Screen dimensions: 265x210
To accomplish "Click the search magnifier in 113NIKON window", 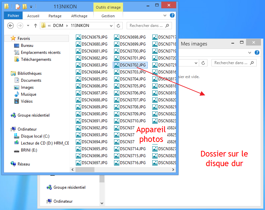I will (167, 26).
